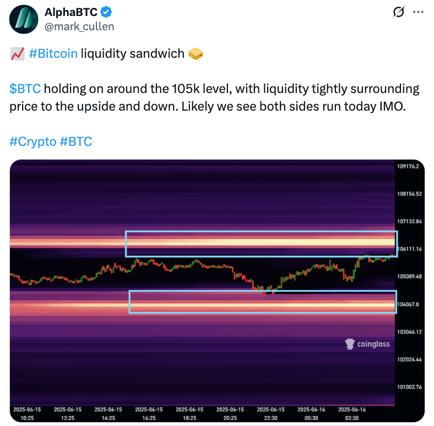Screen dimensions: 434x426
Task: Click the sandwich emoji
Action: pos(196,53)
